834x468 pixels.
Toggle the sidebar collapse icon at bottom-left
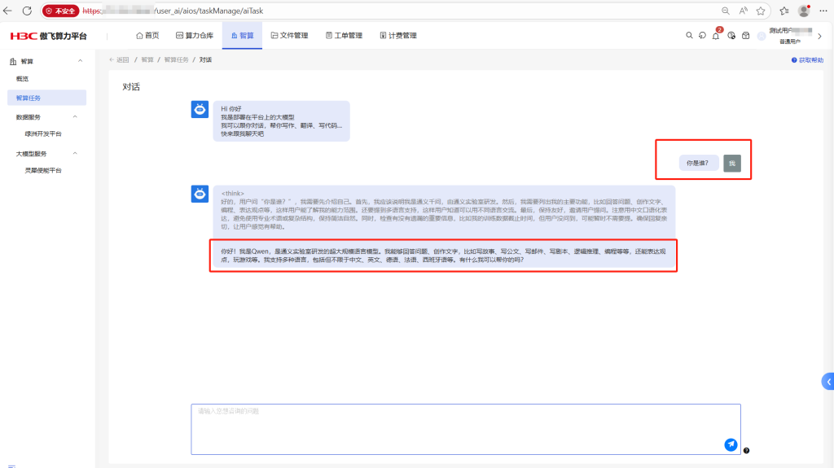pyautogui.click(x=11, y=466)
